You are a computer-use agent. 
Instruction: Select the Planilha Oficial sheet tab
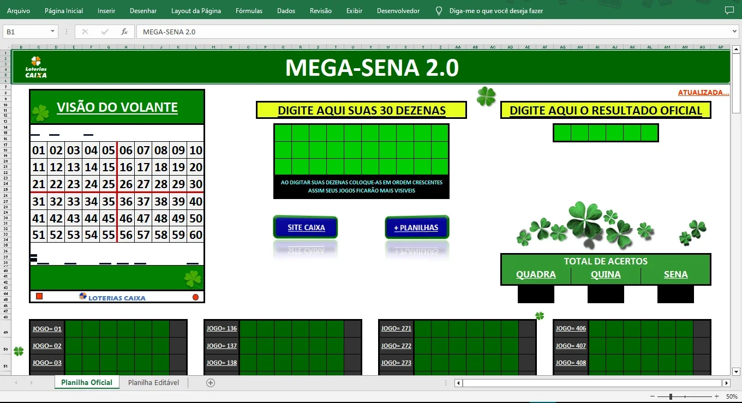coord(87,382)
